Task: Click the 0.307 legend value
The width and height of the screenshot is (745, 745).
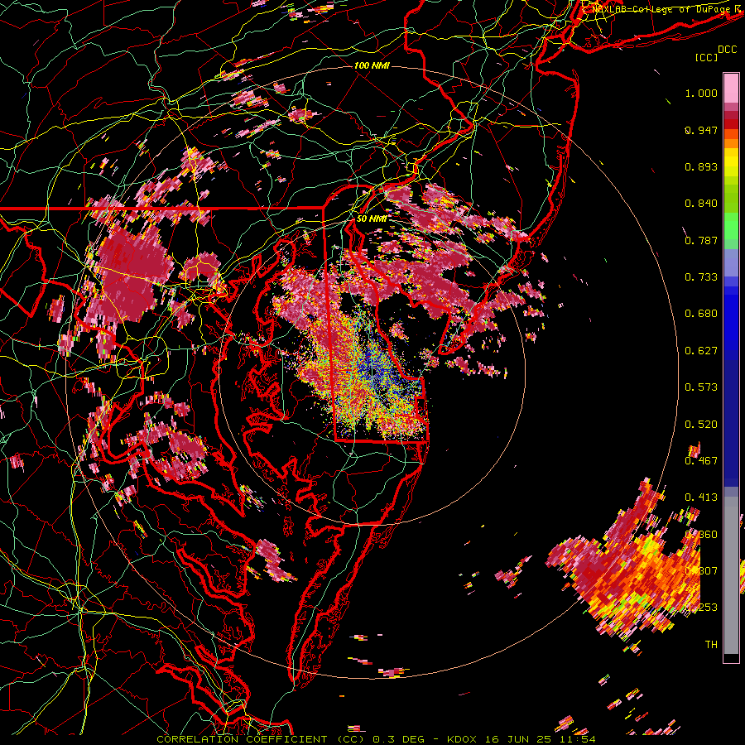Action: click(701, 571)
